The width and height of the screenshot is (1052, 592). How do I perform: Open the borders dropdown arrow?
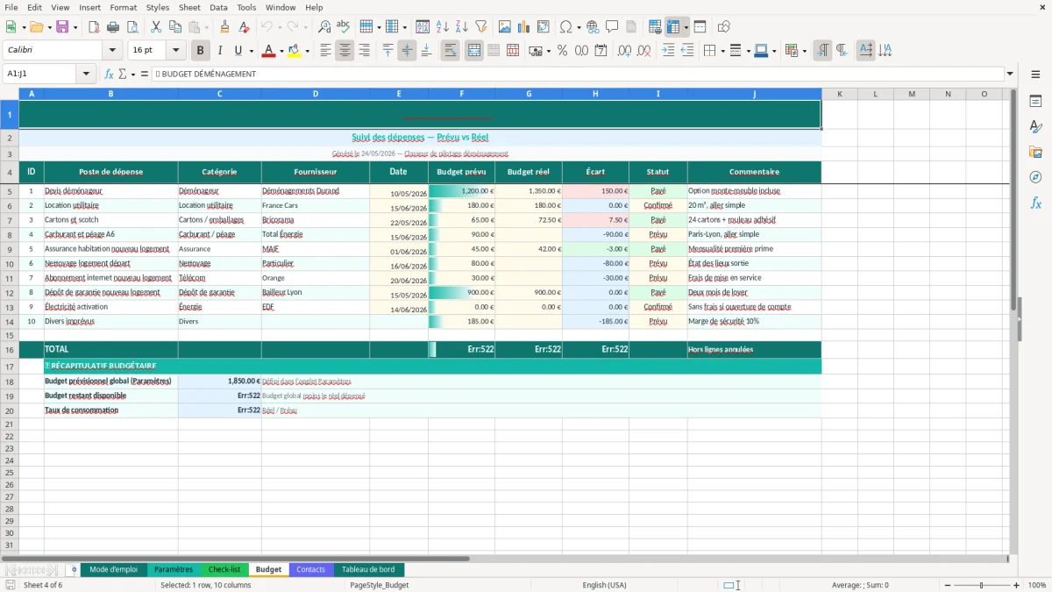click(x=724, y=51)
